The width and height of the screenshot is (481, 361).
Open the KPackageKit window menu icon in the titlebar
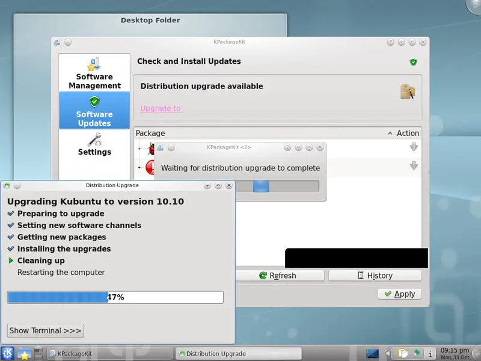click(57, 43)
